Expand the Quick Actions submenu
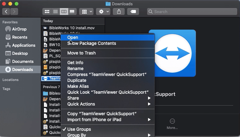Image resolution: width=240 pixels, height=137 pixels. point(108,104)
